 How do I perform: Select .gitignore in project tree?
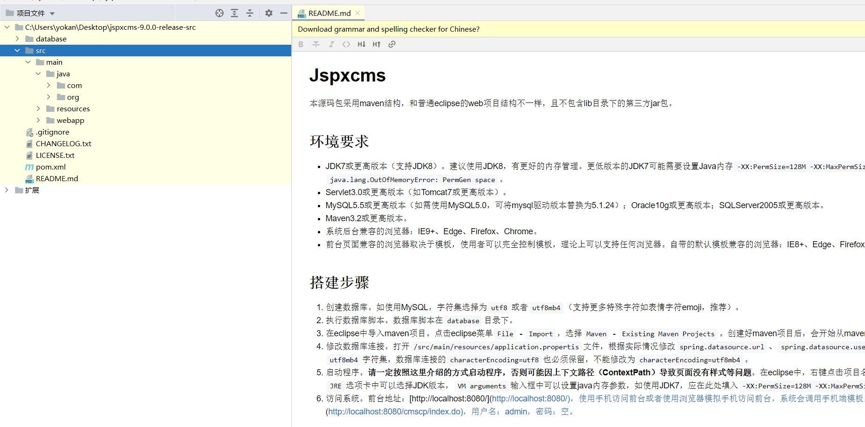(x=52, y=132)
